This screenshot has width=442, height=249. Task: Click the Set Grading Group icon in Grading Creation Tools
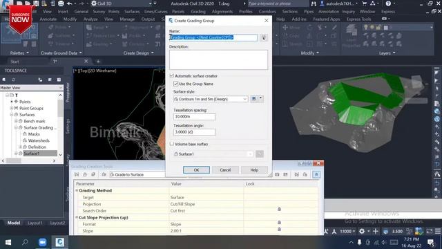(x=77, y=175)
